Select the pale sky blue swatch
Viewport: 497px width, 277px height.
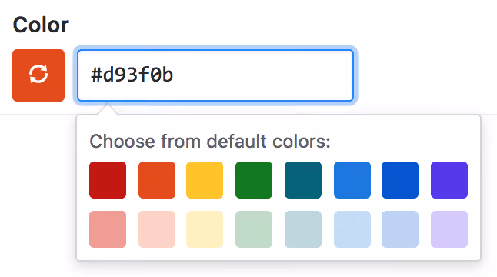coord(352,229)
